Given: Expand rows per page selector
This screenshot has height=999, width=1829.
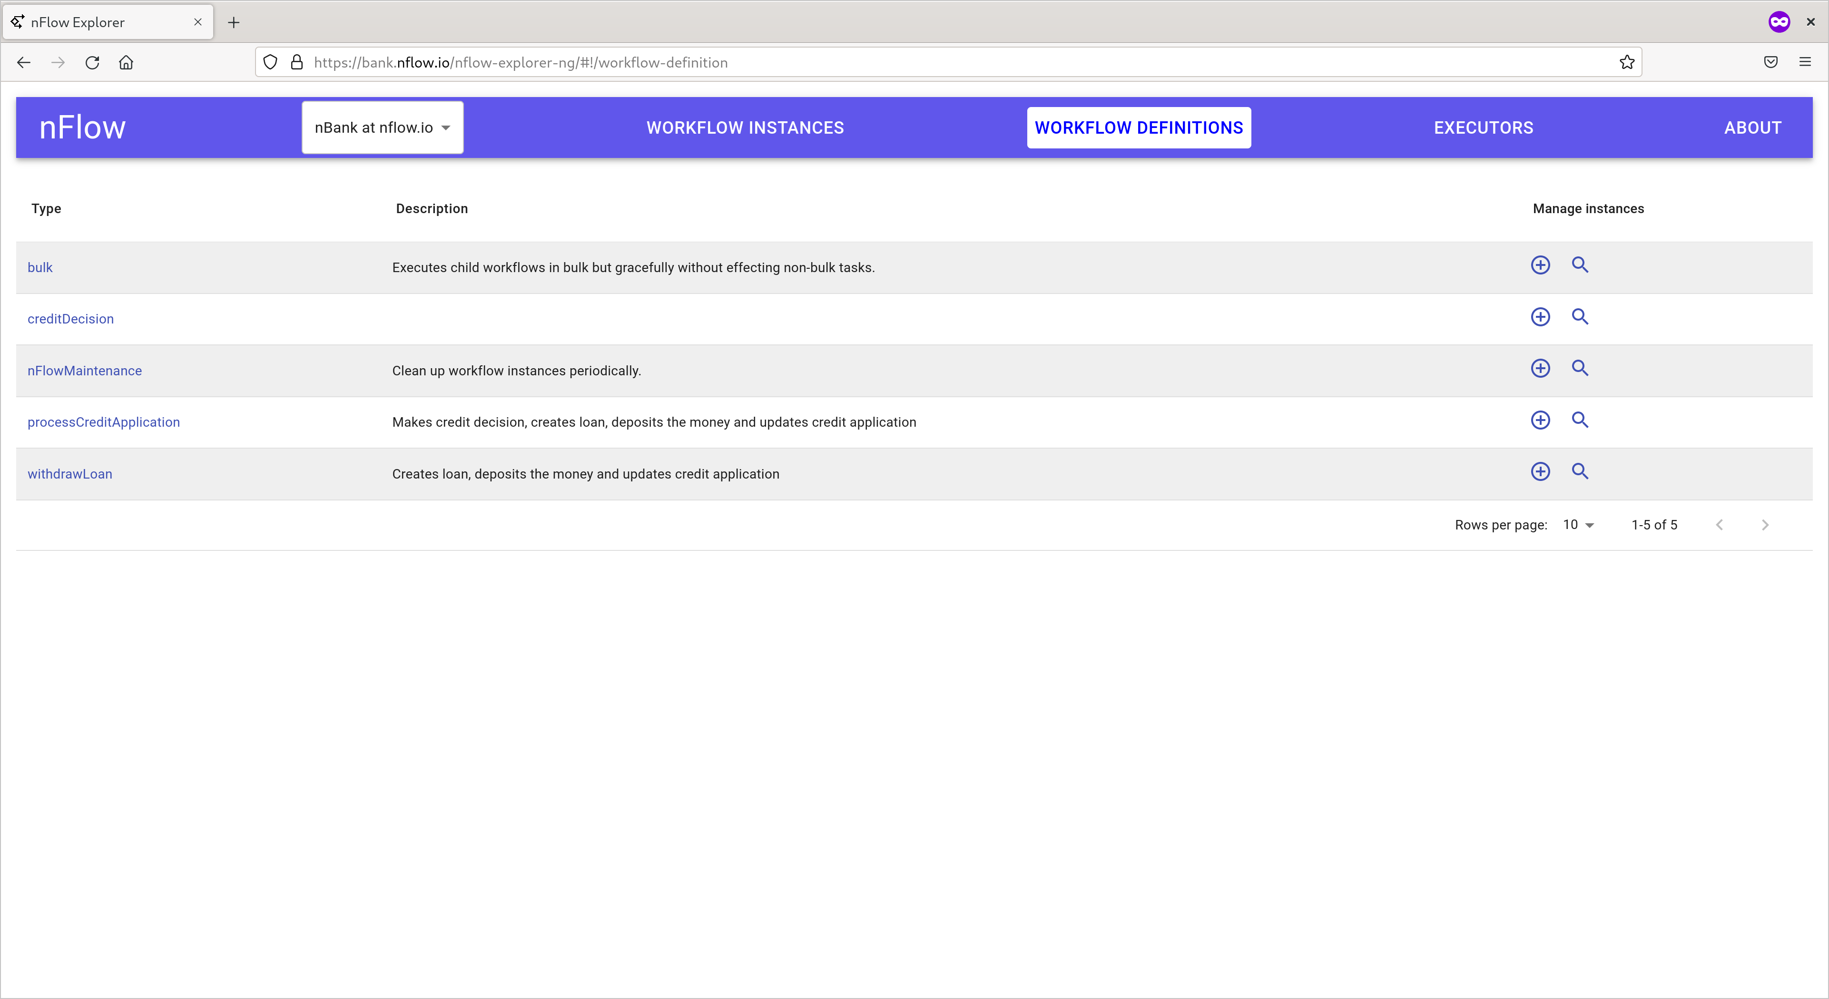Looking at the screenshot, I should click(1578, 525).
